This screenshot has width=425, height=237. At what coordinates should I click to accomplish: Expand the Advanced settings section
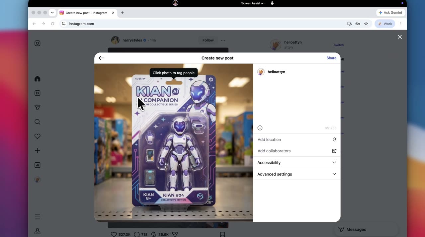pos(297,174)
